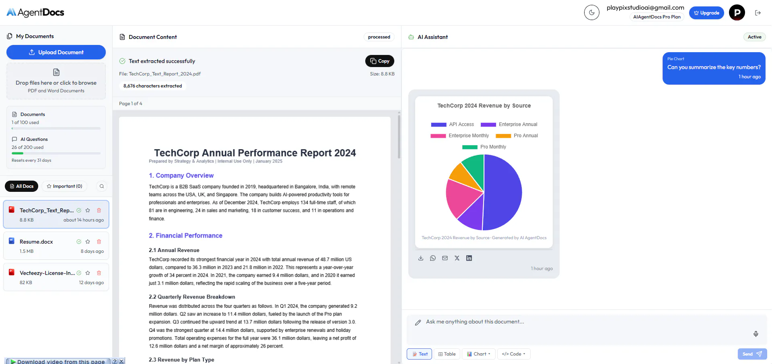Image resolution: width=772 pixels, height=364 pixels.
Task: Select Text response mode
Action: (420, 354)
